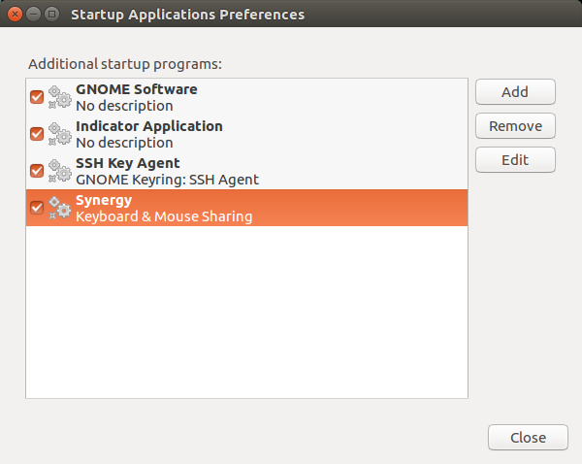Screen dimensions: 582x464
Task: Remove the selected startup program
Action: 515,126
